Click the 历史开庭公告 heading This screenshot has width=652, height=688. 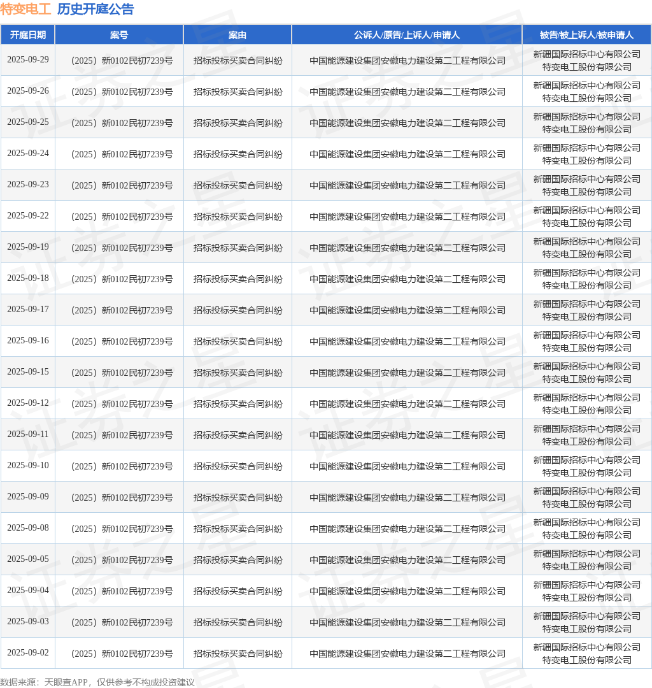click(95, 9)
